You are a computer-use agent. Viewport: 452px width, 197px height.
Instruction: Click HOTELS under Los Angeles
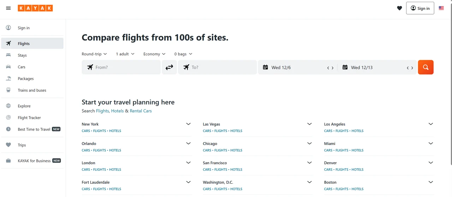click(357, 131)
